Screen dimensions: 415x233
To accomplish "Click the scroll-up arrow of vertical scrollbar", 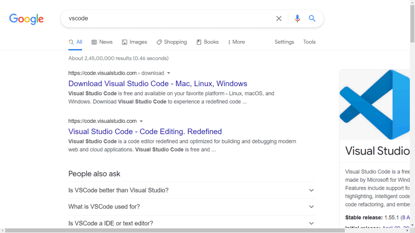I will (412, 2).
